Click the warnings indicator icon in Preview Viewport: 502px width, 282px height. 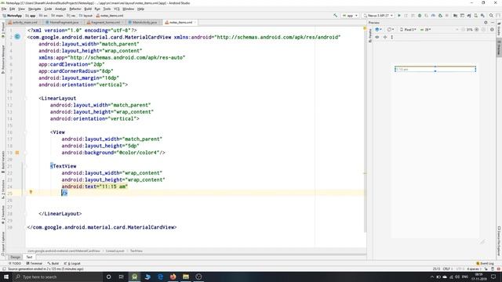(492, 30)
